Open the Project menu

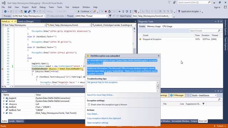tap(25, 7)
